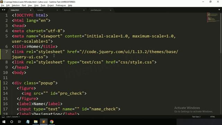
Task: Click on lang="en" in line 2
Action: 37,20
